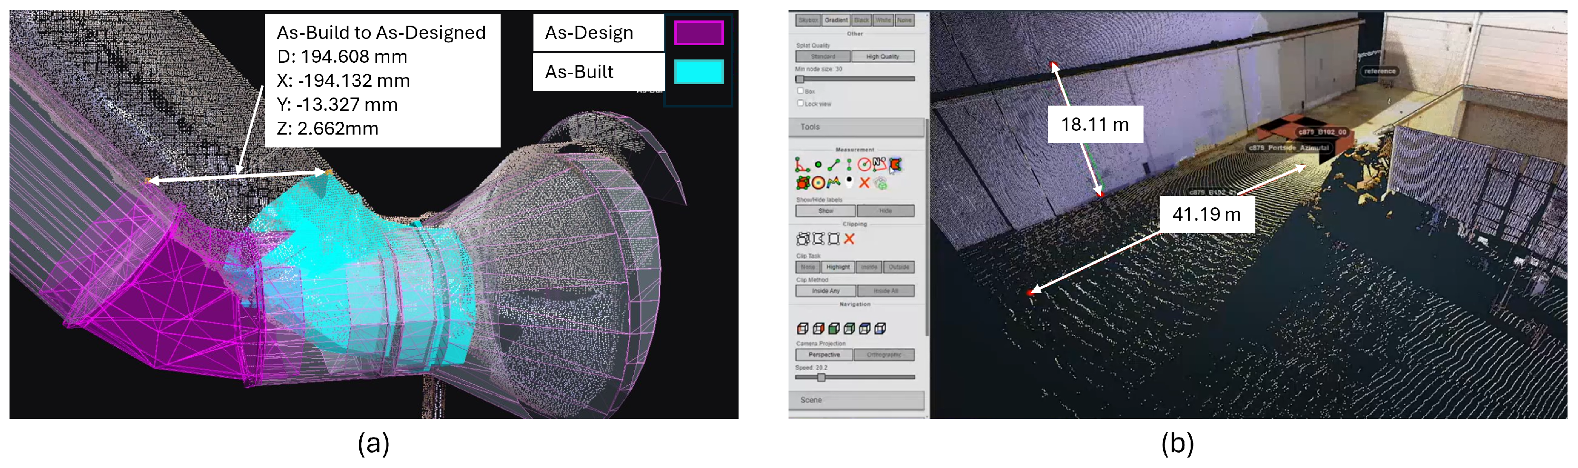
Task: Set Clip Task to Outside
Action: click(898, 267)
